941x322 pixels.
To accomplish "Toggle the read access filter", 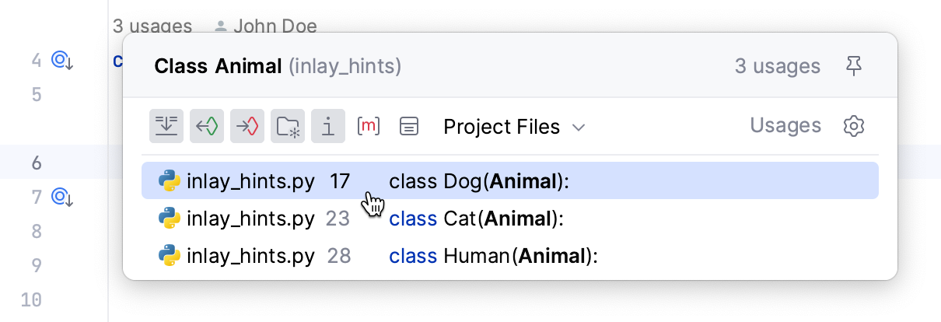I will point(207,126).
